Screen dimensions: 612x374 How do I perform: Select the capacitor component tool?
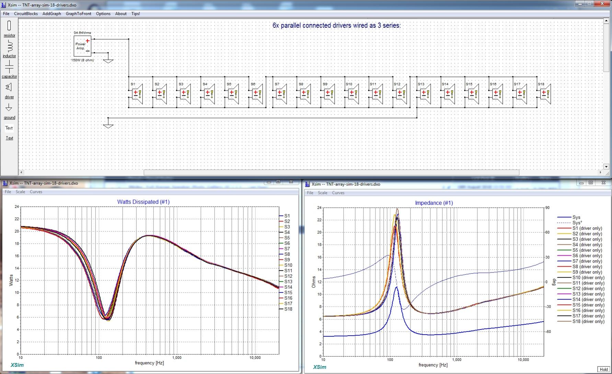(x=9, y=70)
